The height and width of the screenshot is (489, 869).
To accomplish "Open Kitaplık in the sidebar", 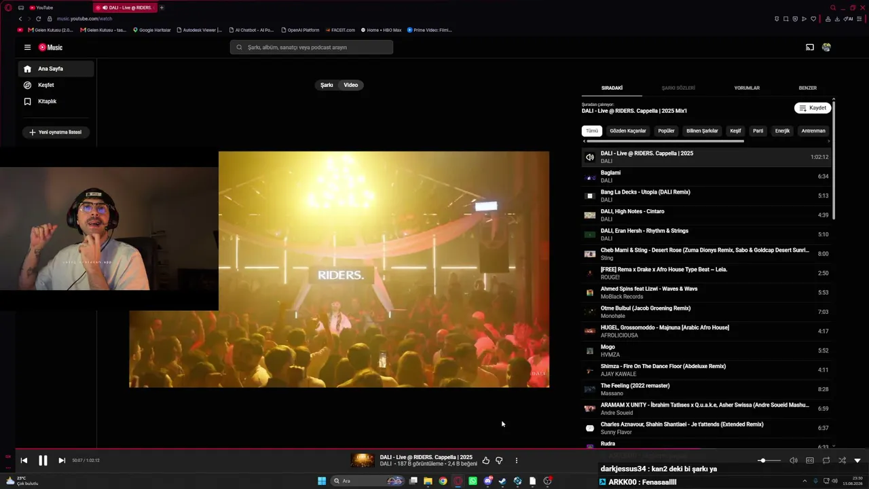I will click(56, 101).
